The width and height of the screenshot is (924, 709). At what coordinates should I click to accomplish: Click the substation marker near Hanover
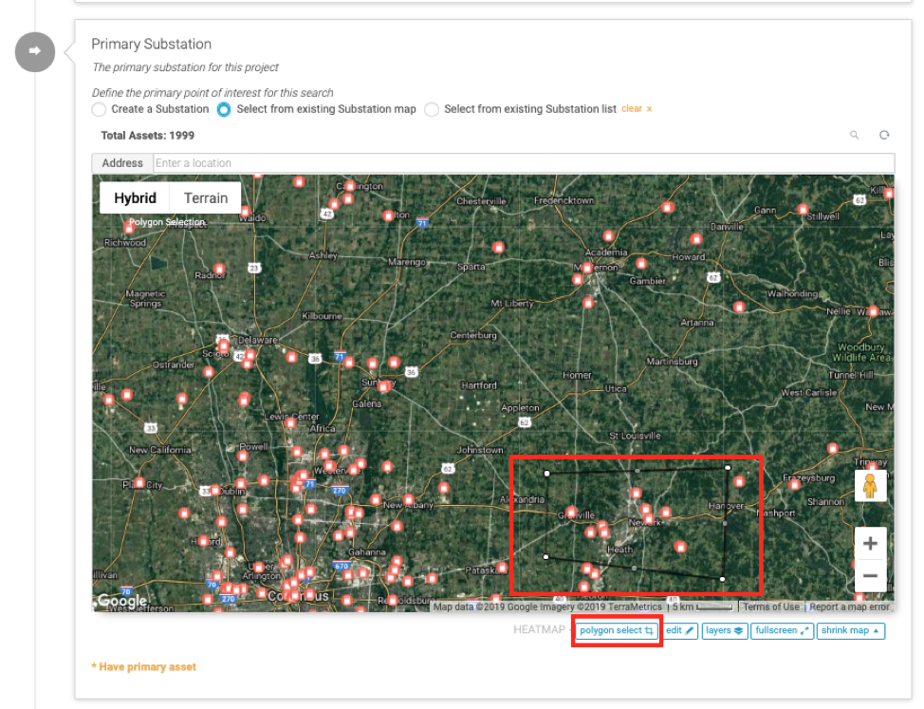coord(739,482)
